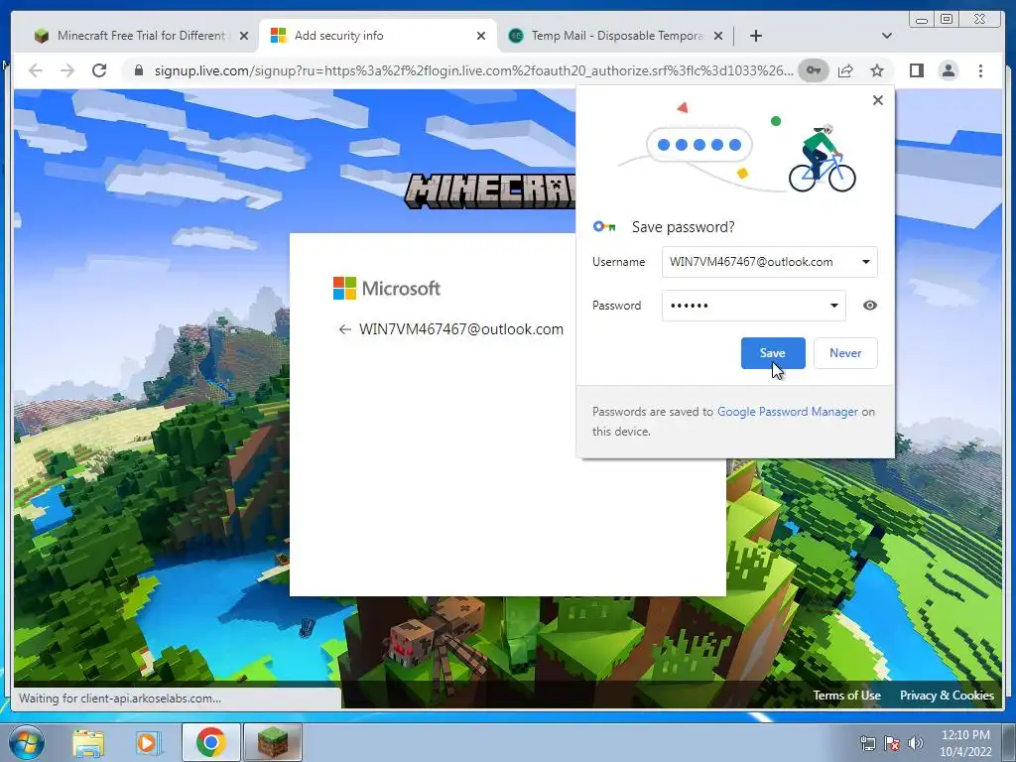
Task: Open the Password dropdown arrow
Action: 833,306
